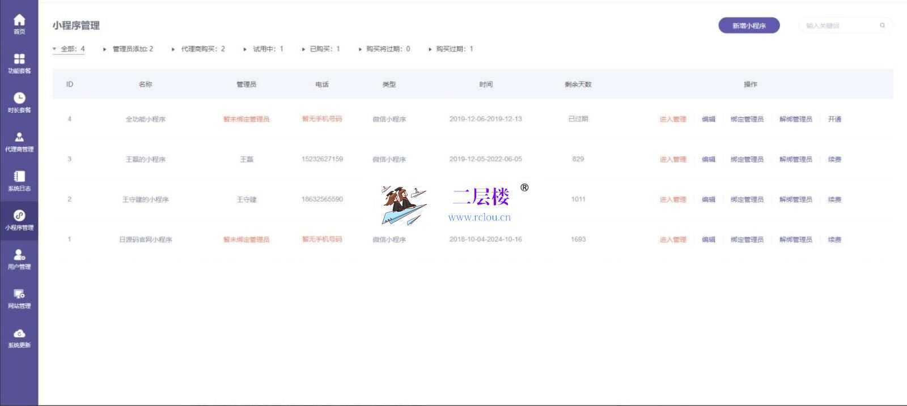This screenshot has width=907, height=406.
Task: Go to 代理商管理 agent icon
Action: 19,138
